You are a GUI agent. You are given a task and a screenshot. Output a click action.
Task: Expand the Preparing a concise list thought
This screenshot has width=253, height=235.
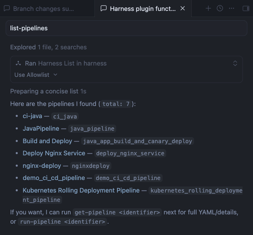point(48,91)
